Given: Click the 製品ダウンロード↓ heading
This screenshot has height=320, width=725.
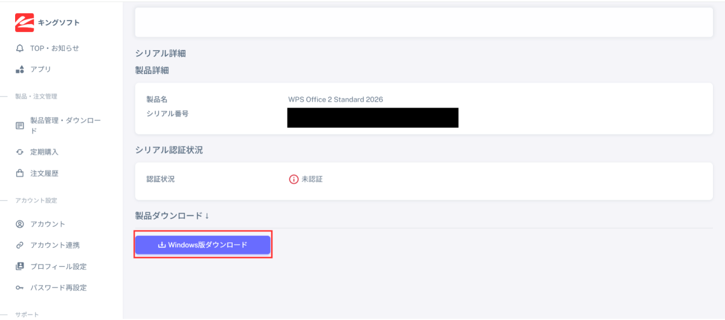Looking at the screenshot, I should pyautogui.click(x=172, y=215).
